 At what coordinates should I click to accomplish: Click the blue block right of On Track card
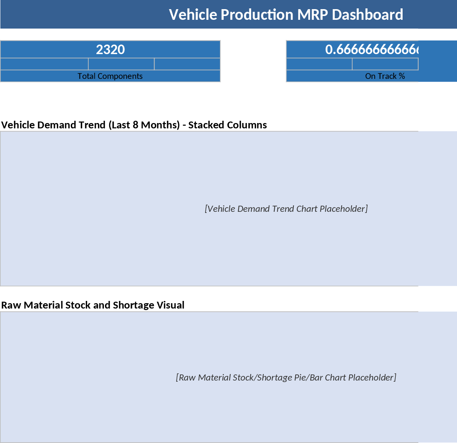pyautogui.click(x=438, y=61)
